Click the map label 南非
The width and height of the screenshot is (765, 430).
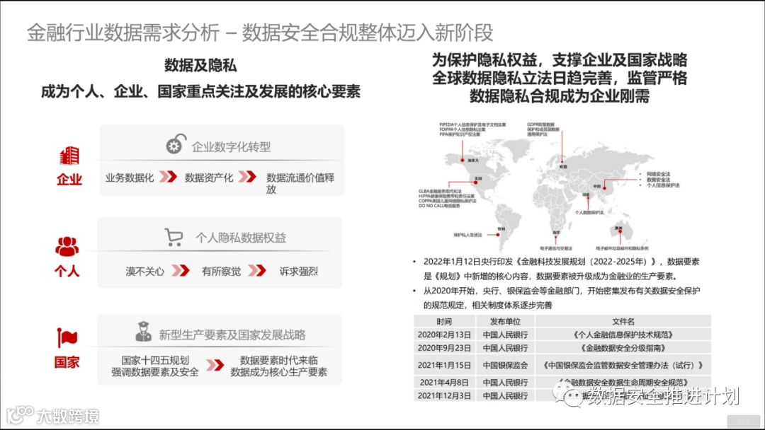tap(555, 233)
